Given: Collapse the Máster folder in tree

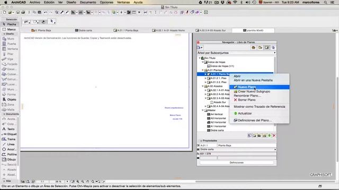Looking at the screenshot, I should tap(203, 110).
